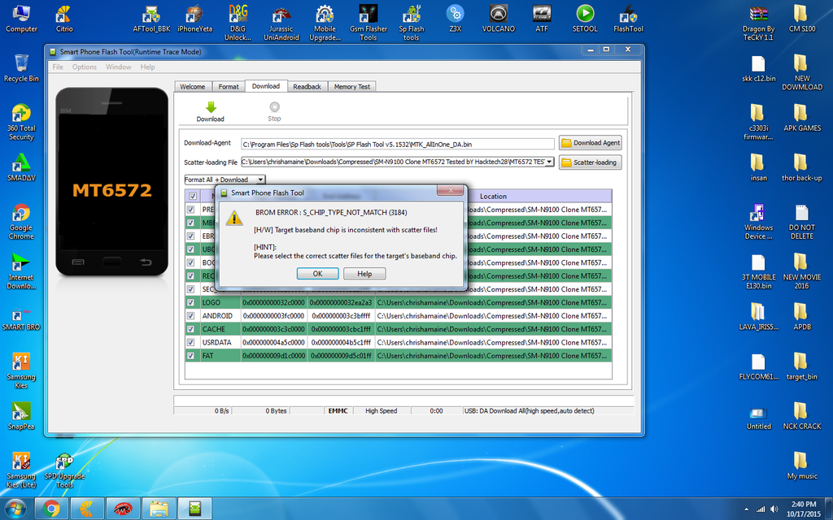Open the Jurassic UniAndroid desktop icon
The height and width of the screenshot is (520, 833).
coord(281,23)
